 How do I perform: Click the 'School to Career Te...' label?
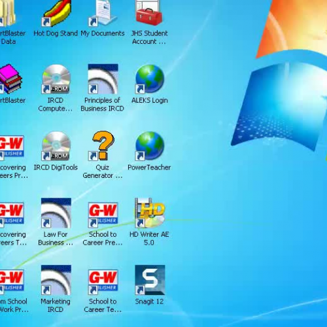pos(103,305)
